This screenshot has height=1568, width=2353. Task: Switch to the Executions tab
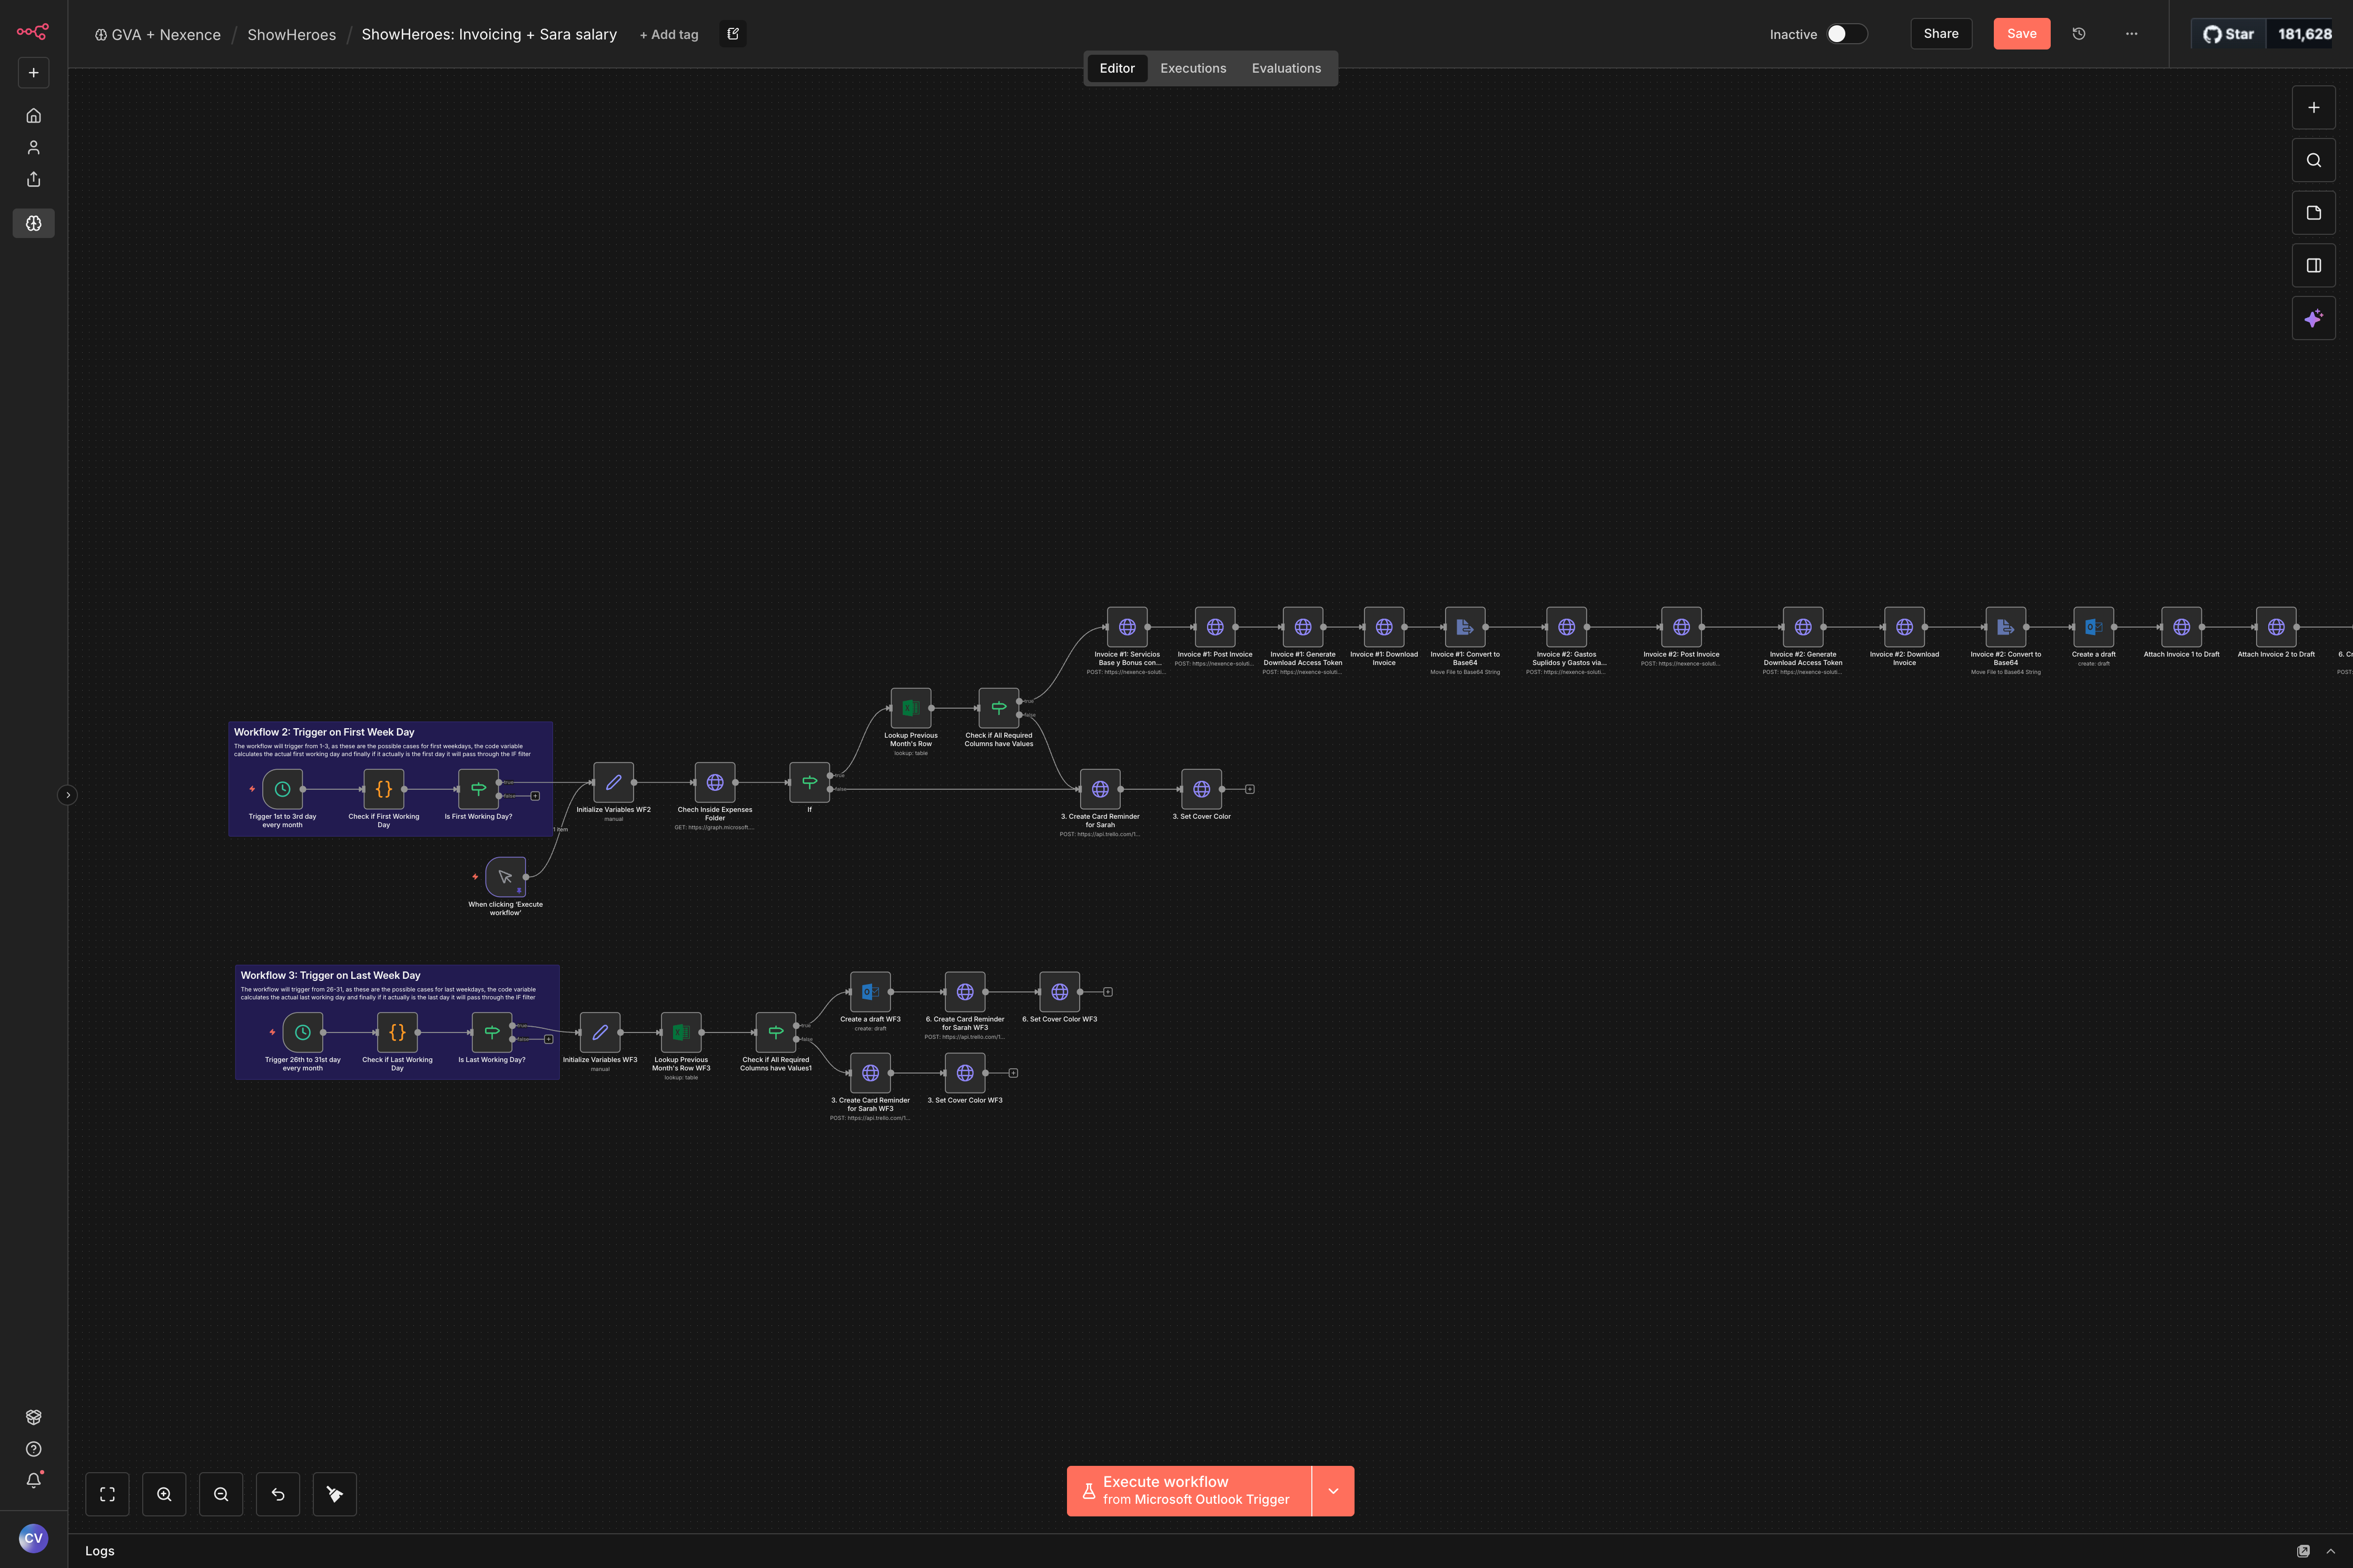pyautogui.click(x=1193, y=68)
